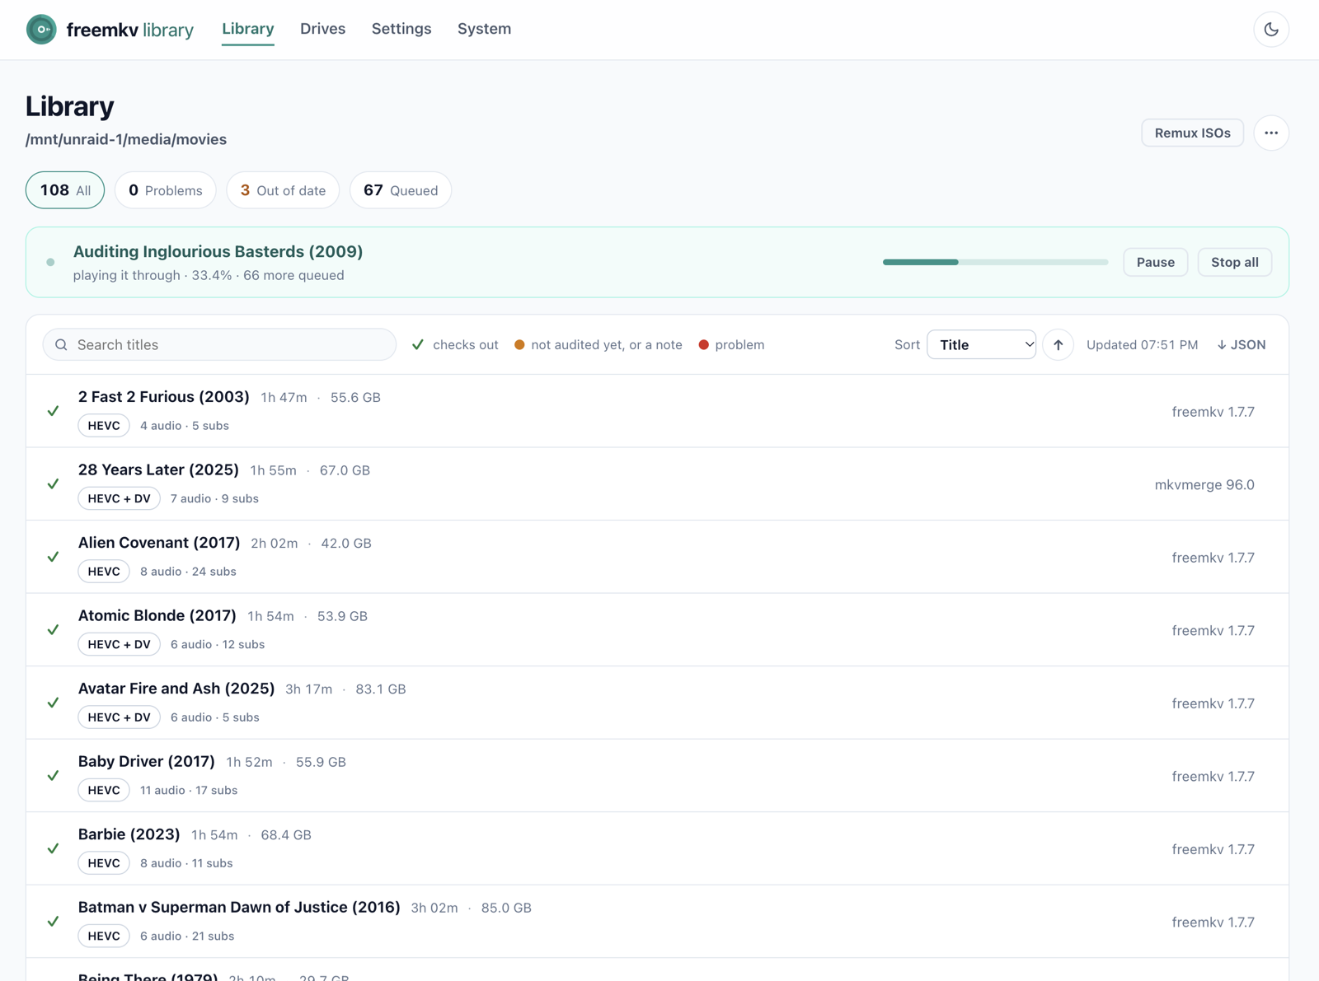Click the audit progress bar

click(995, 262)
